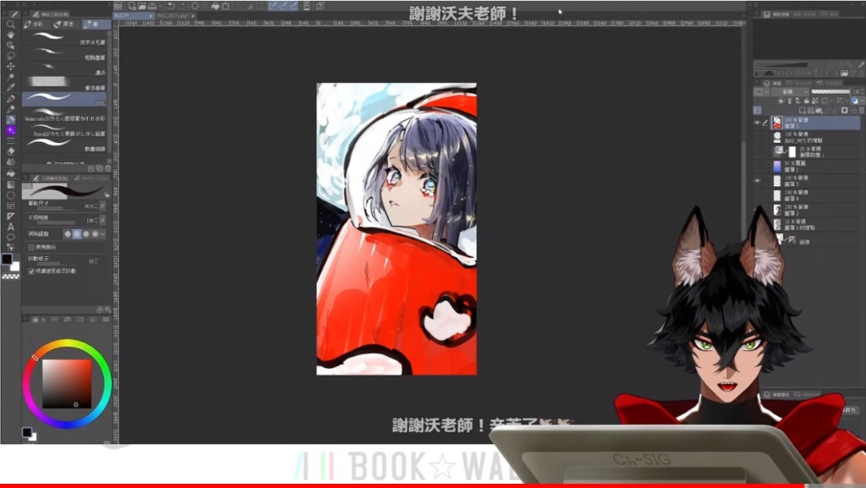Open the layer blending mode dropdown
866x488 pixels.
[790, 91]
